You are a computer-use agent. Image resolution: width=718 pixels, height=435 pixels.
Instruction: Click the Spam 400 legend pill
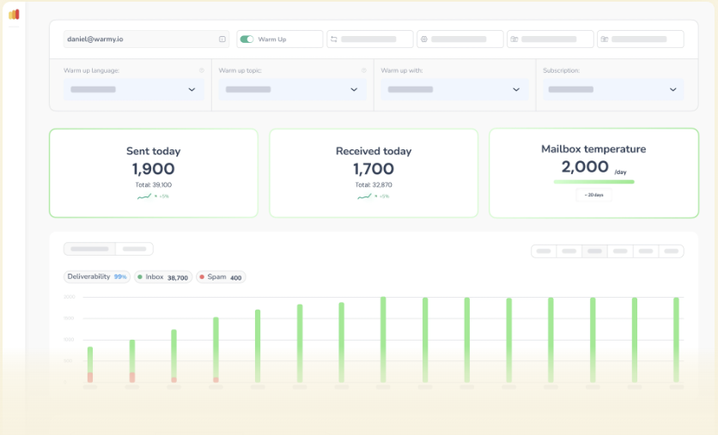point(221,277)
